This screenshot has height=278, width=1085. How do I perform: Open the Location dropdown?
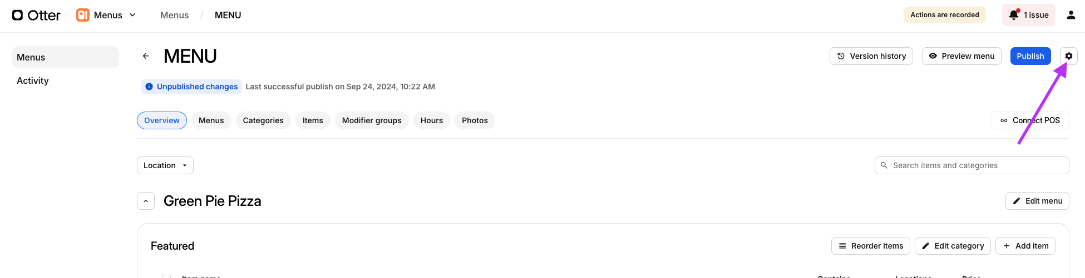pyautogui.click(x=165, y=165)
